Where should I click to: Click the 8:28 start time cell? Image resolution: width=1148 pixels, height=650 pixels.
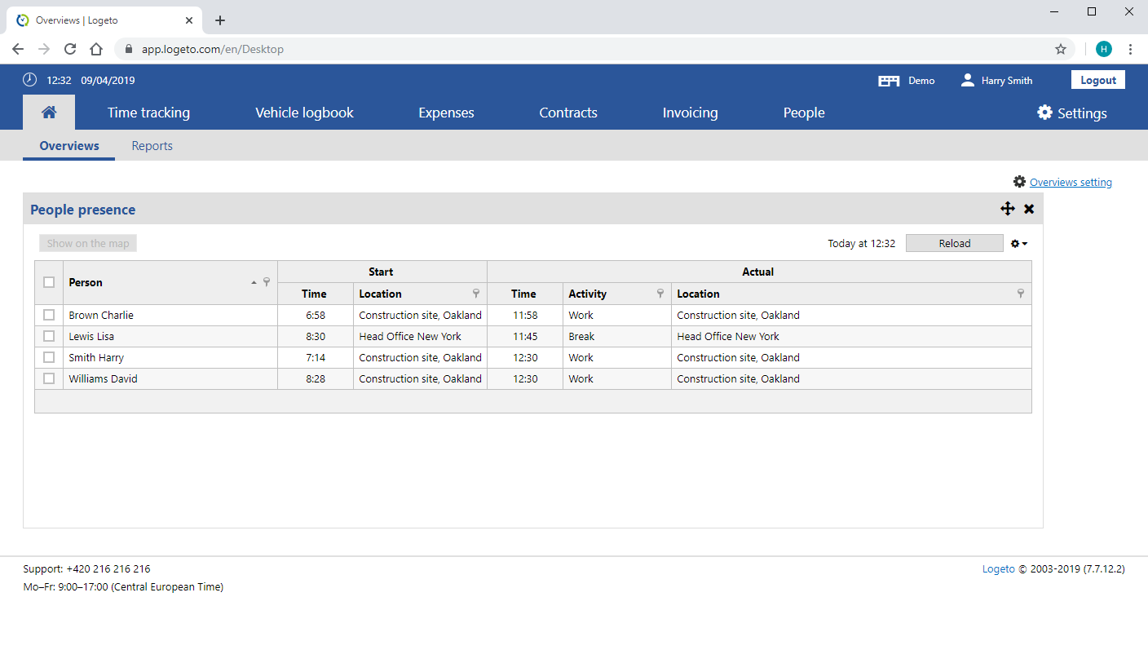(316, 378)
